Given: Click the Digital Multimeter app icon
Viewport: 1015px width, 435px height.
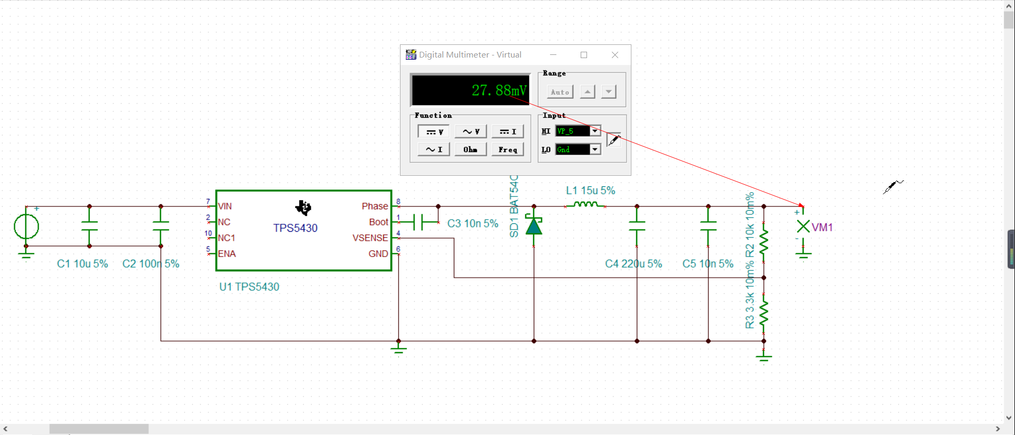Looking at the screenshot, I should (x=411, y=54).
